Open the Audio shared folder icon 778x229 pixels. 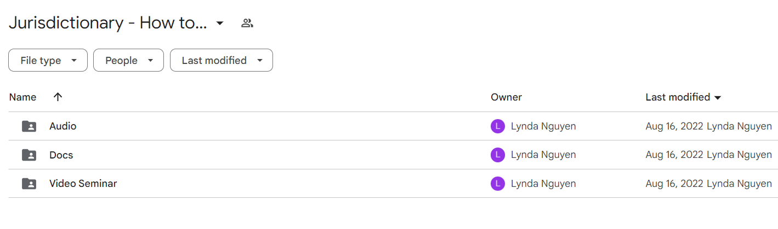coord(29,126)
